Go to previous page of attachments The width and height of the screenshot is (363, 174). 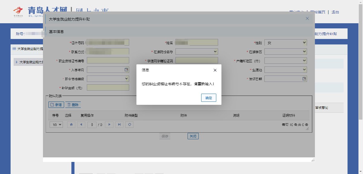click(81, 124)
